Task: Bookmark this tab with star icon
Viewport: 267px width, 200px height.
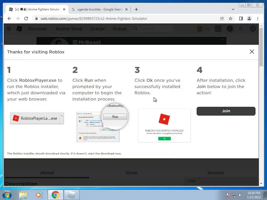Action: click(230, 18)
